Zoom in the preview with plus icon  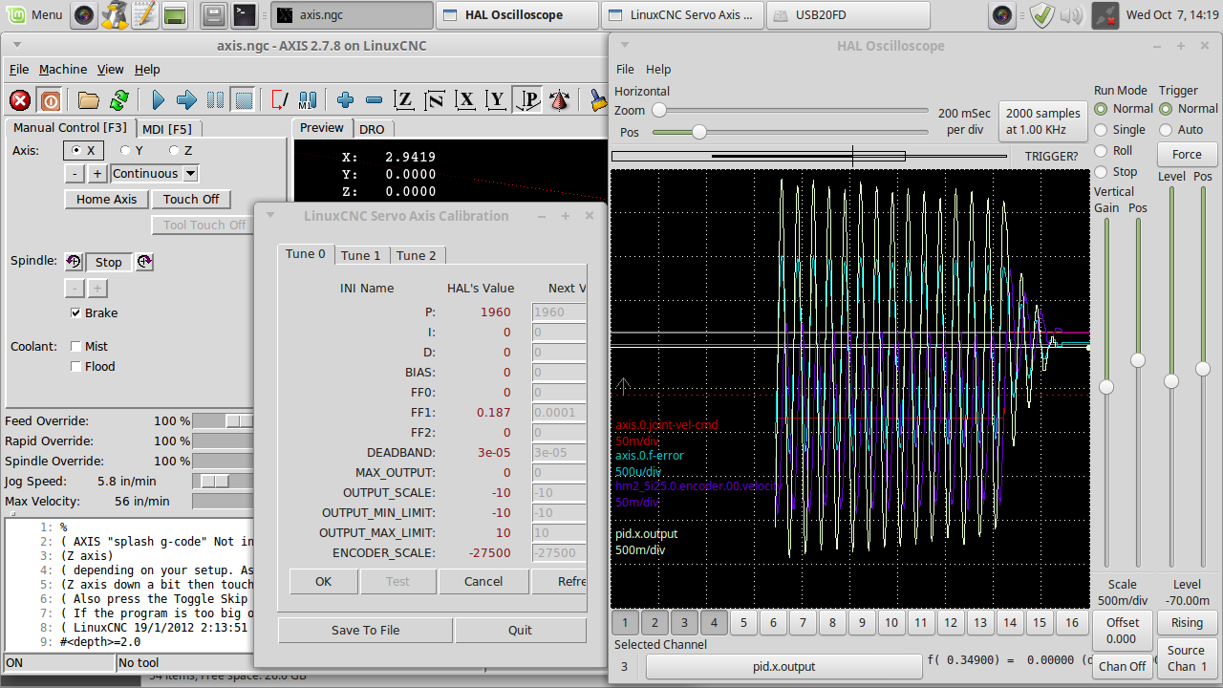point(345,100)
